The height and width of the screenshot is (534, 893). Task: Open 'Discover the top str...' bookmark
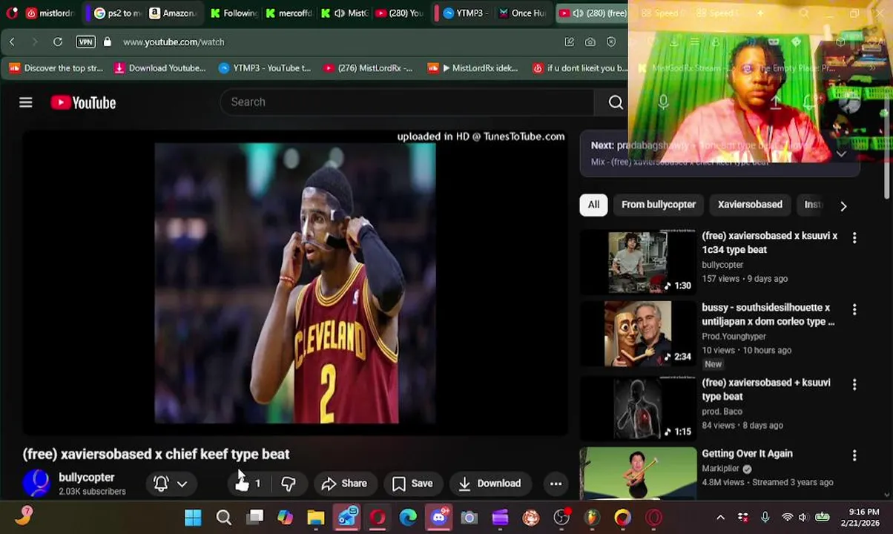point(56,68)
